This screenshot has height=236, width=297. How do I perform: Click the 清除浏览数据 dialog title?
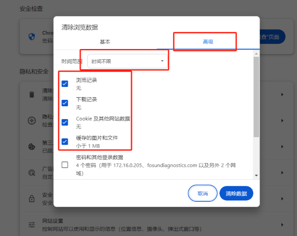80,27
